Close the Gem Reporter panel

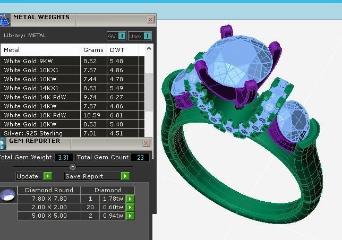[x=146, y=143]
